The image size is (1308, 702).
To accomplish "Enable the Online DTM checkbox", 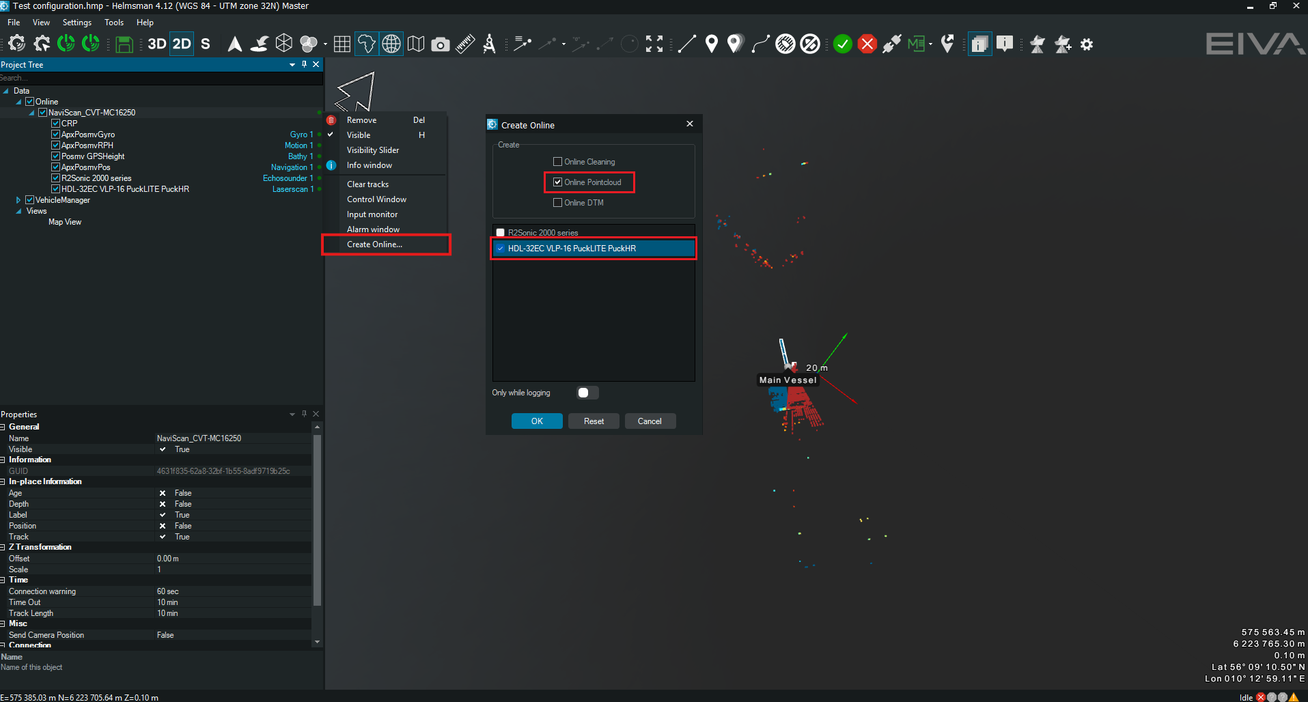I will pyautogui.click(x=558, y=203).
